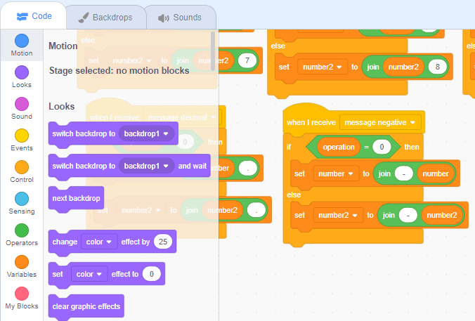475x321 pixels.
Task: Edit the dash field in join number block
Action: click(x=404, y=173)
